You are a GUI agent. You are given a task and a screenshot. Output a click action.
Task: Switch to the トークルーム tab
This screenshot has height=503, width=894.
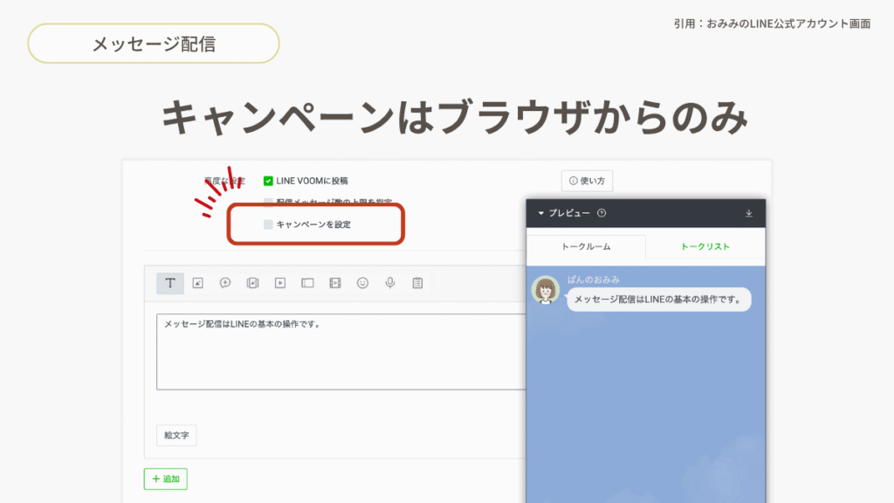point(586,247)
